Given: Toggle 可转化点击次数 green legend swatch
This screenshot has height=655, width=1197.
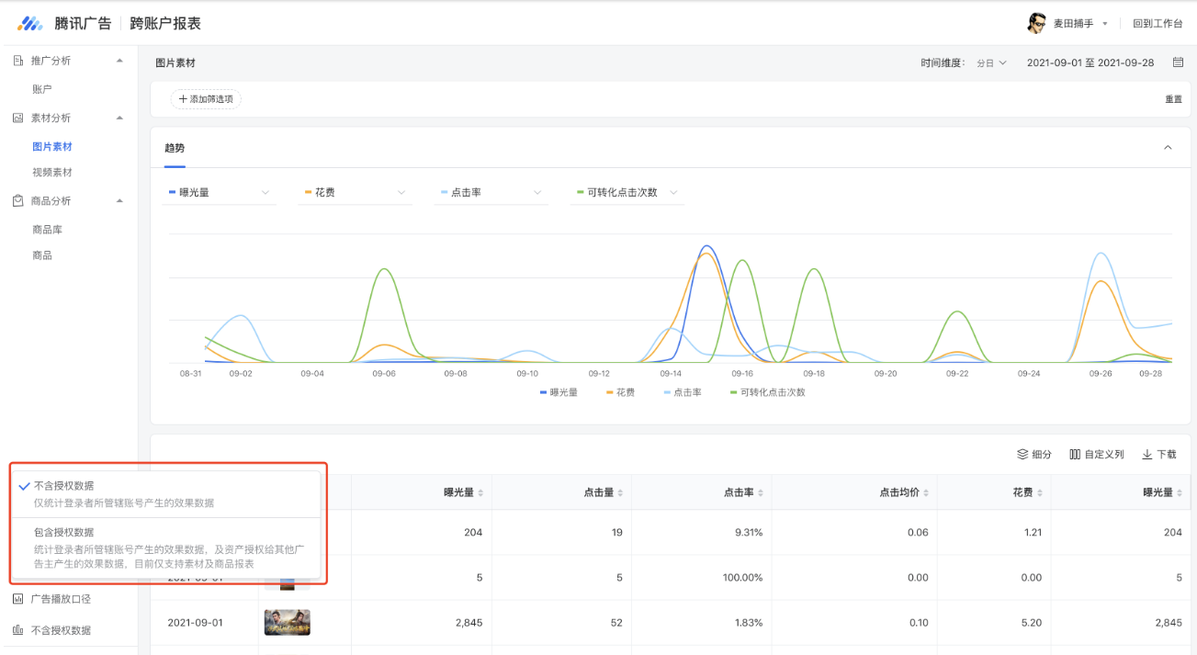Looking at the screenshot, I should tap(733, 392).
